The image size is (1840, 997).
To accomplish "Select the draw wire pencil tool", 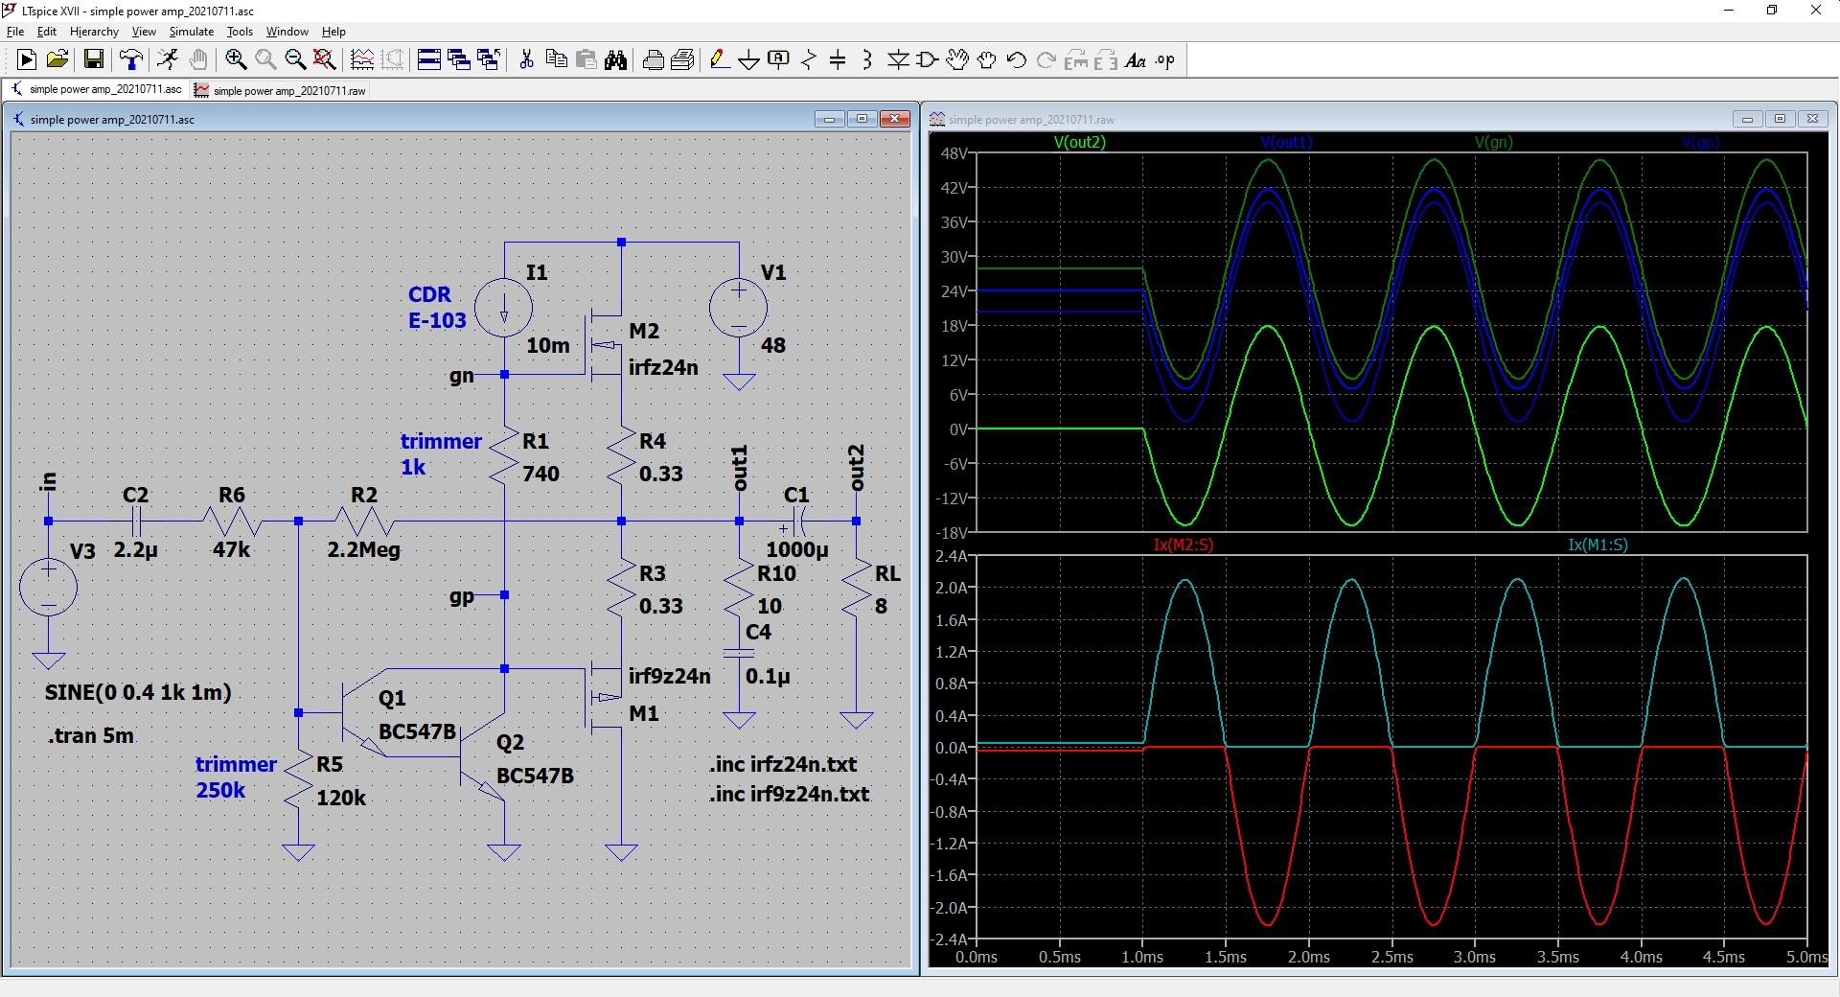I will click(720, 60).
